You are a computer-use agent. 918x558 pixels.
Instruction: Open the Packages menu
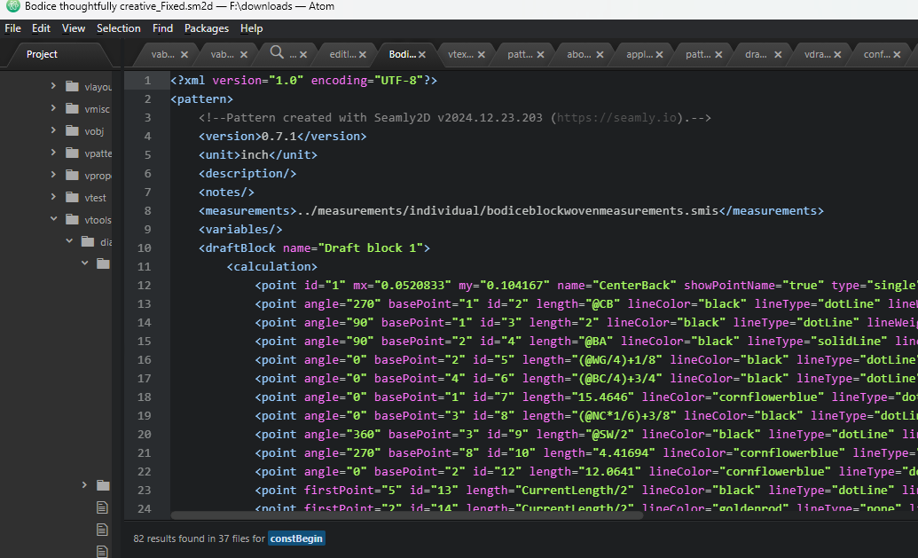click(207, 28)
